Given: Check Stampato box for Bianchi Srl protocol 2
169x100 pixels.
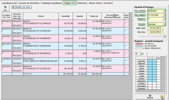Looking at the screenshot, I should pyautogui.click(x=126, y=31).
